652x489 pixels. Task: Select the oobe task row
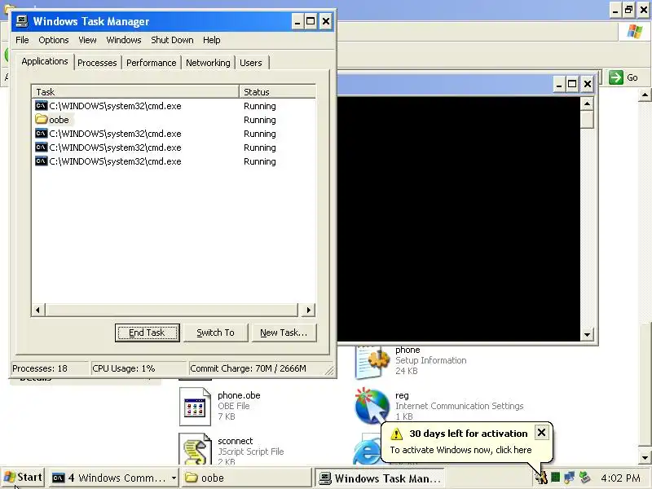(x=174, y=120)
